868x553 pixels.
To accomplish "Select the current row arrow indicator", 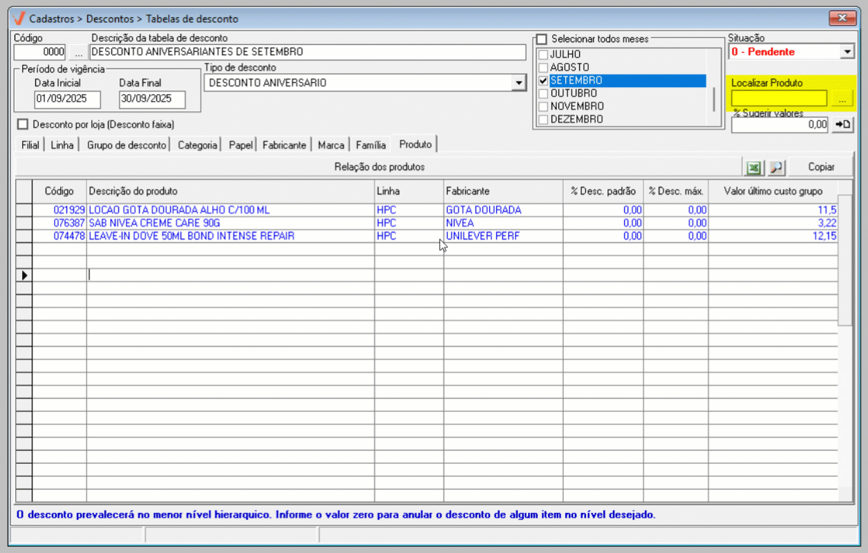I will [24, 275].
